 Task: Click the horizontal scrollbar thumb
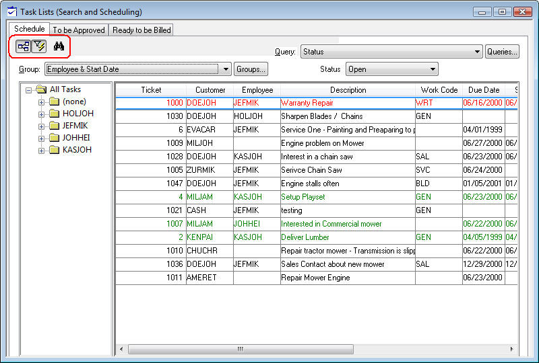click(x=239, y=350)
